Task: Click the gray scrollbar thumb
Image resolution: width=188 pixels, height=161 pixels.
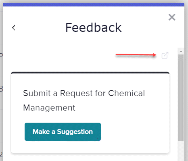Action: (x=181, y=98)
